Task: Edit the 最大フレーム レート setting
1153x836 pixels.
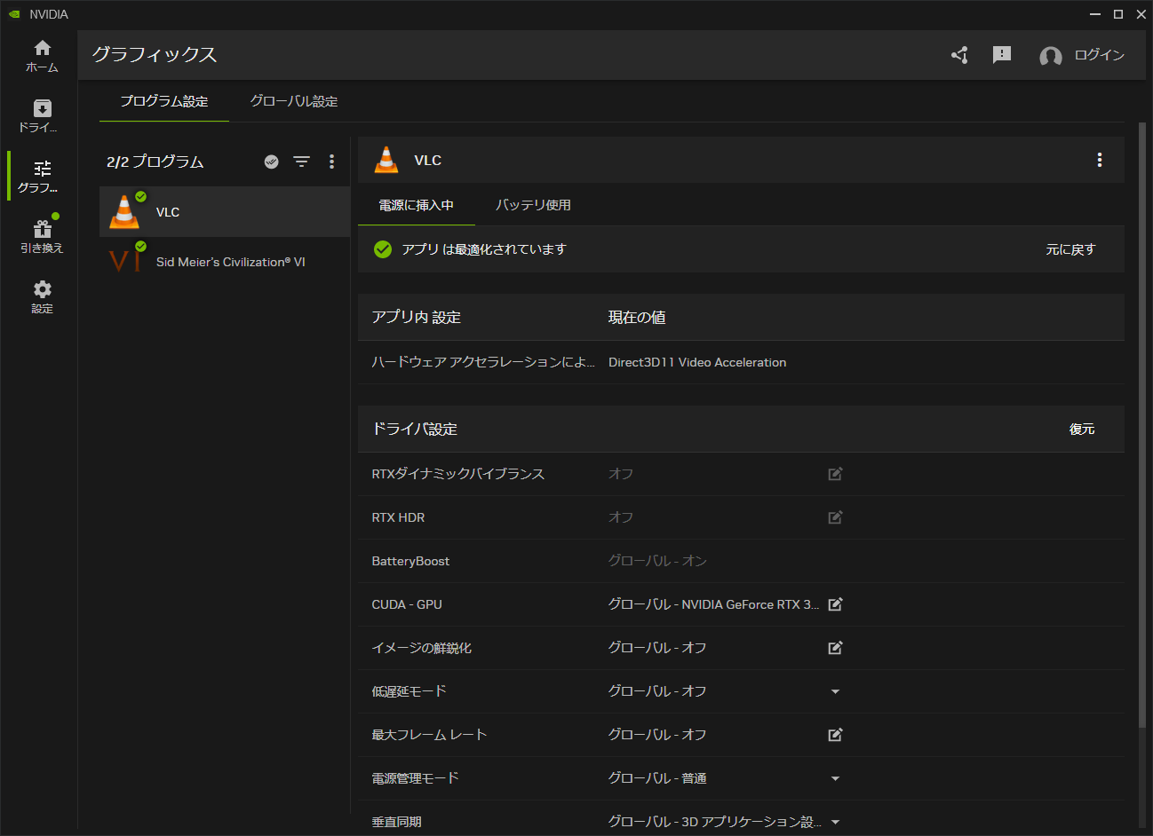Action: [x=835, y=735]
